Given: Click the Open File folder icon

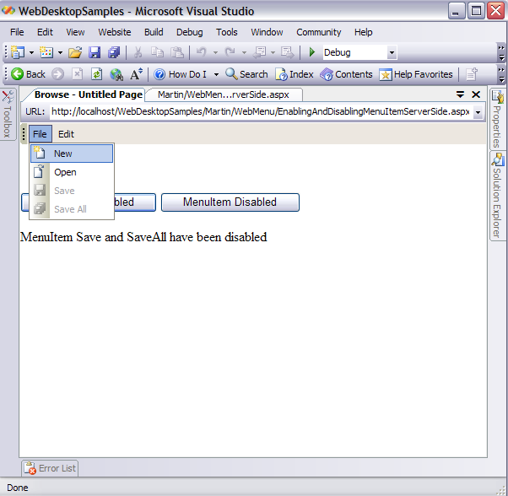Looking at the screenshot, I should [x=75, y=52].
